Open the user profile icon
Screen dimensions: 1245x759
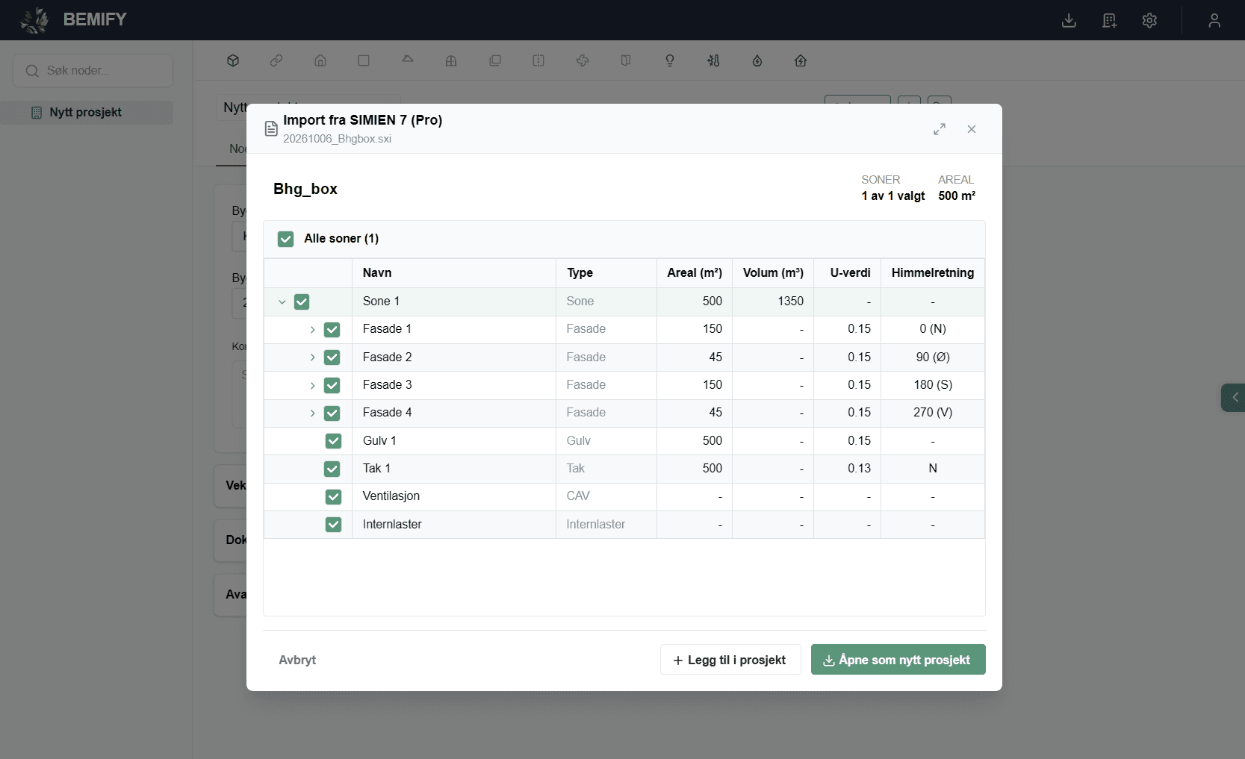coord(1214,20)
